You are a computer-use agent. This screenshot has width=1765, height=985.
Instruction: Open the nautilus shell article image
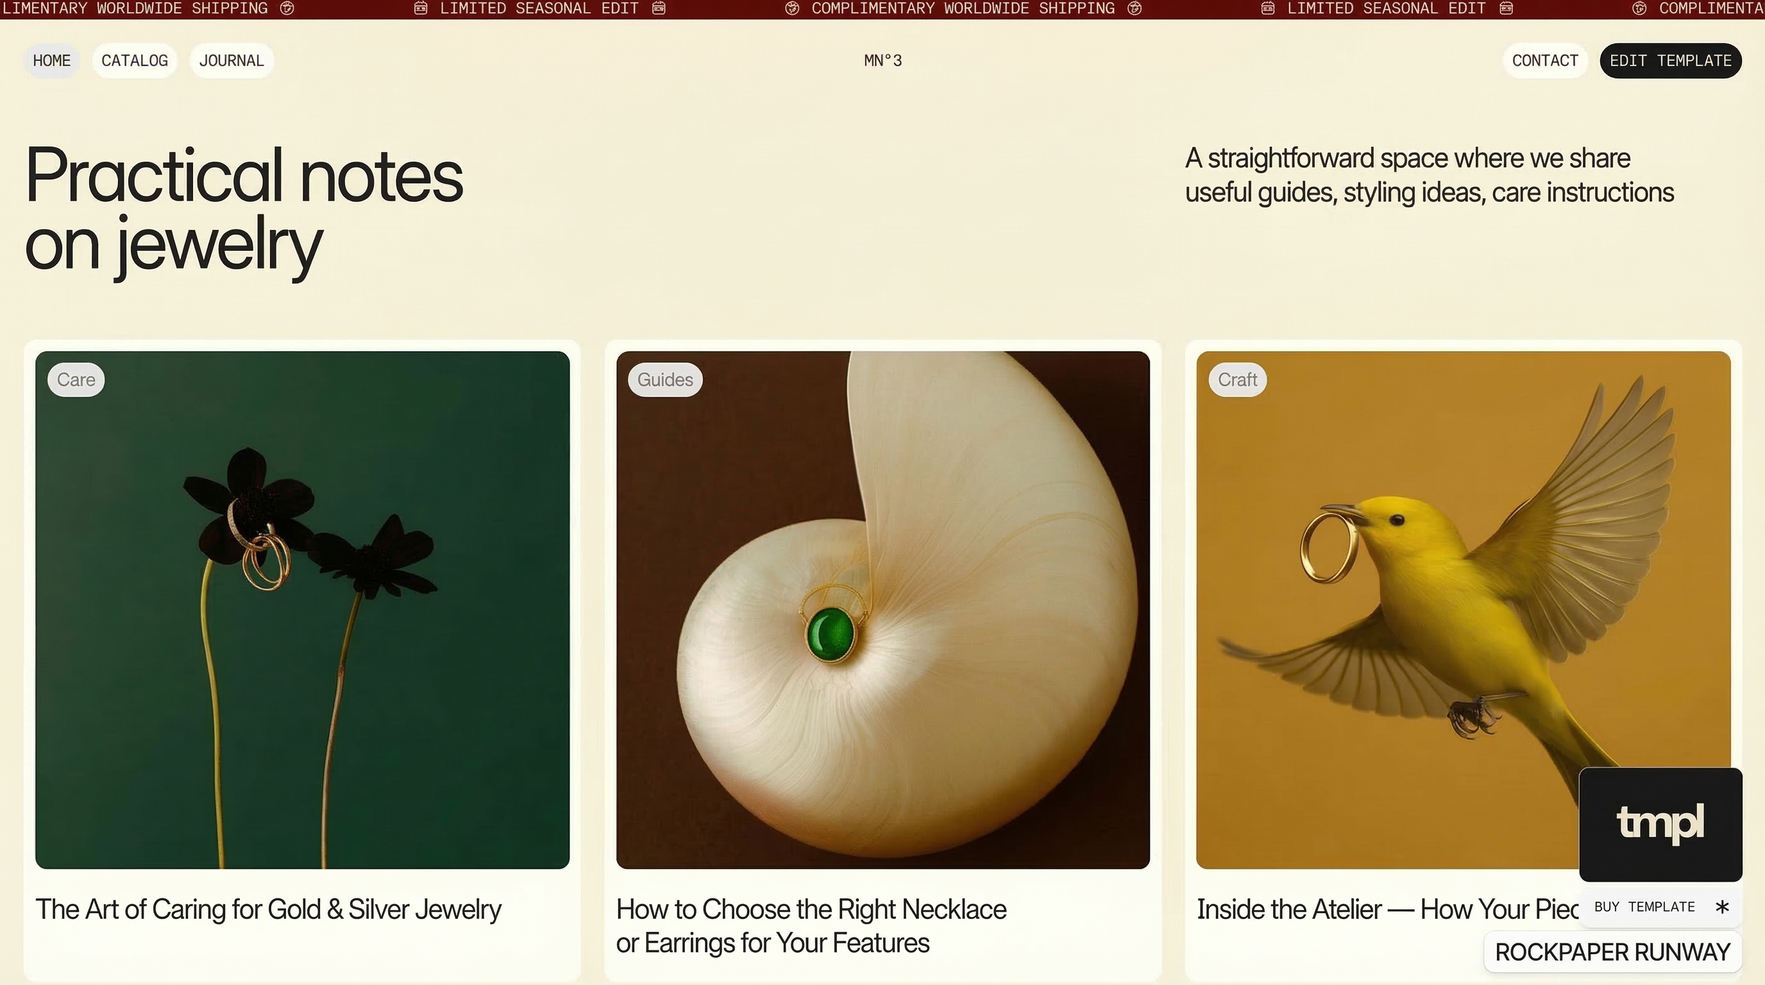[x=882, y=610]
